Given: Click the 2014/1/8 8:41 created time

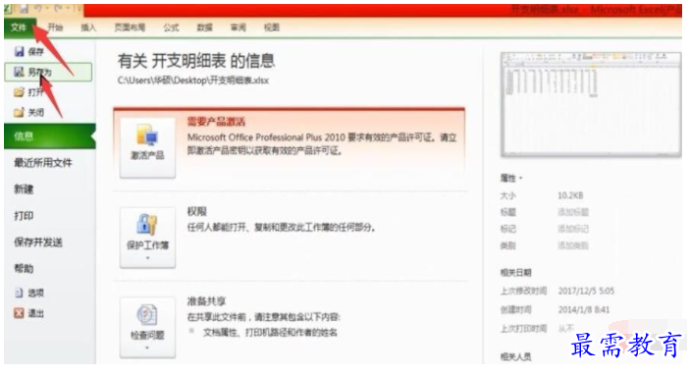Looking at the screenshot, I should 584,309.
